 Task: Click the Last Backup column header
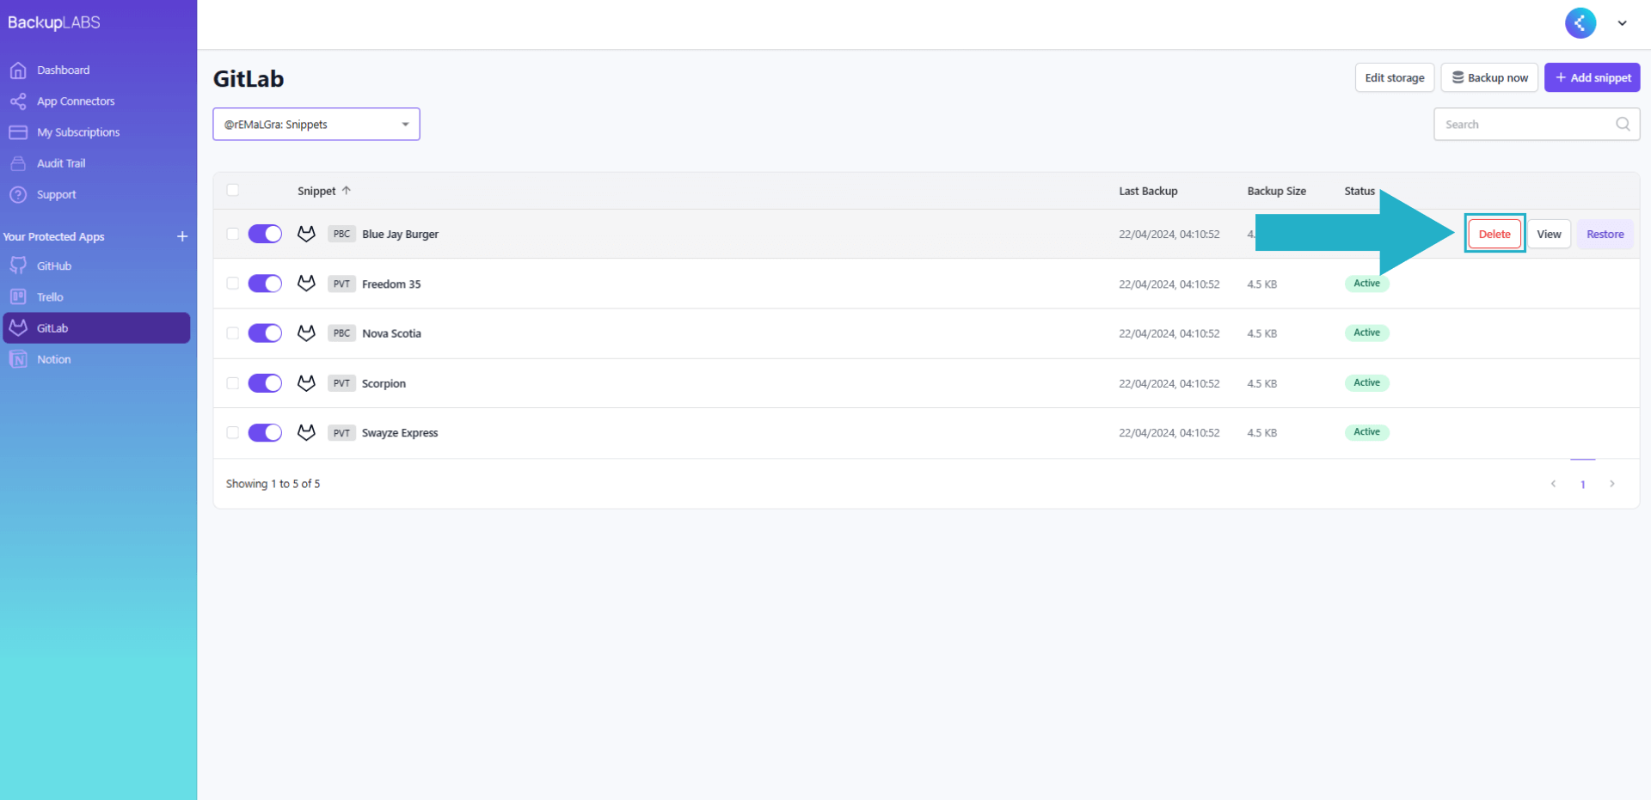click(x=1148, y=191)
